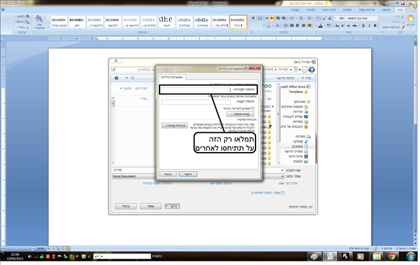
Task: Toggle align right paragraph button
Action: click(310, 25)
